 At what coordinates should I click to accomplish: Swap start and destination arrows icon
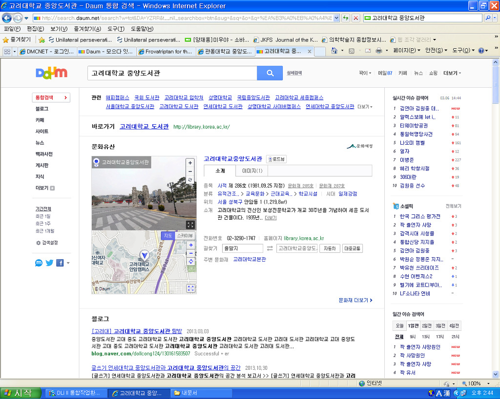point(270,248)
